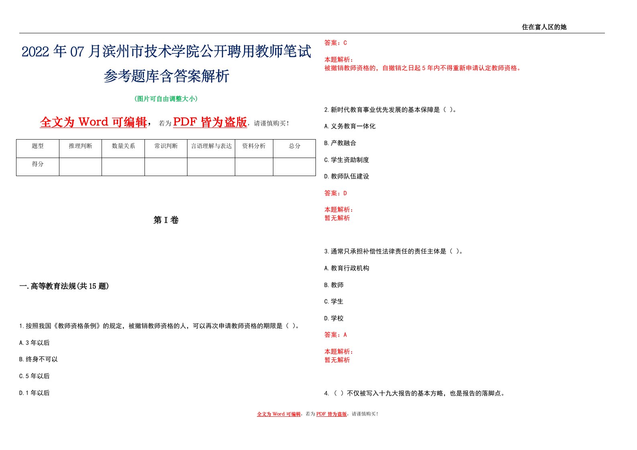Choose option C.学生资助制度

(347, 160)
